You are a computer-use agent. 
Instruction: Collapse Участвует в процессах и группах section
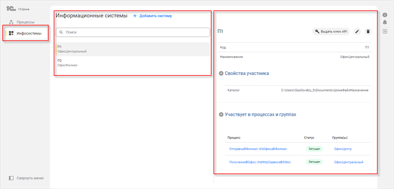pos(221,115)
